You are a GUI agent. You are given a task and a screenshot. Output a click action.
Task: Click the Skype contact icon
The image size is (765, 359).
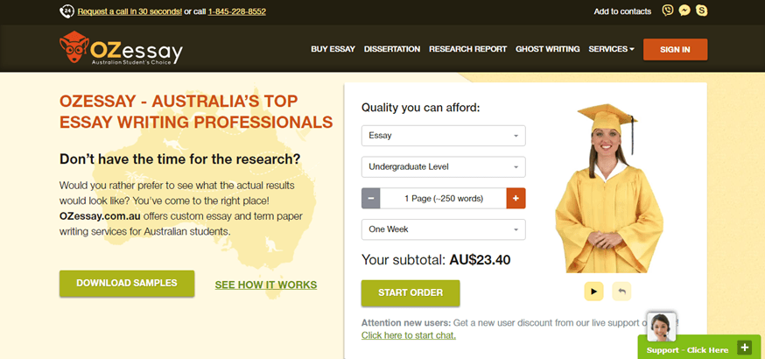coord(702,11)
